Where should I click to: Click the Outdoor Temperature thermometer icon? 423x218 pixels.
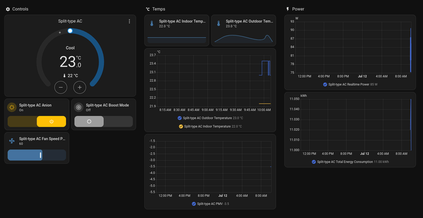tap(218, 23)
